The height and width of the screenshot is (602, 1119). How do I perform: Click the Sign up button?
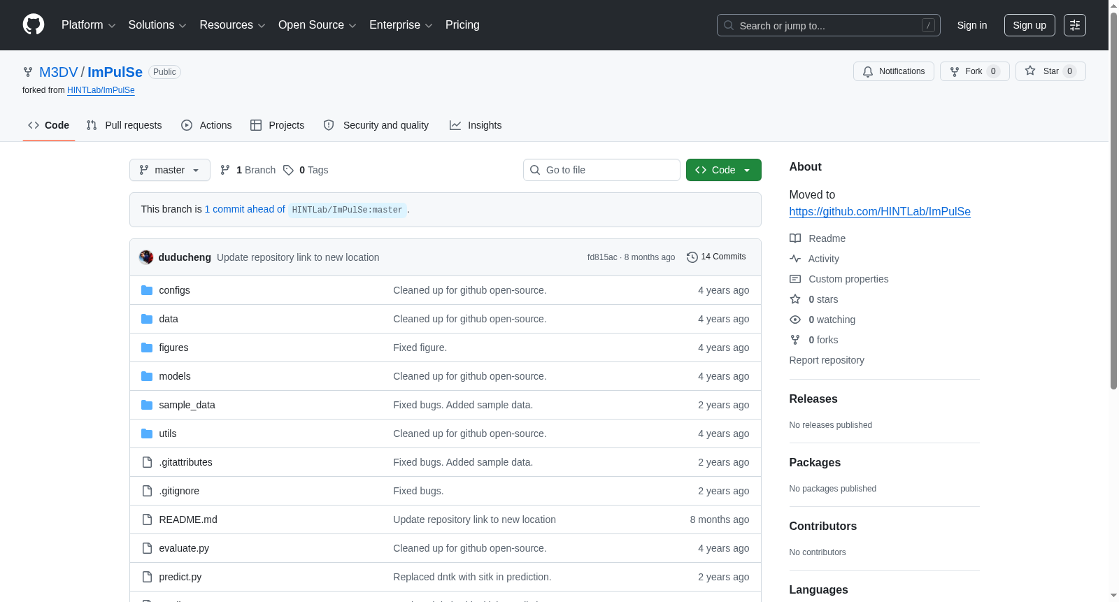1029,25
